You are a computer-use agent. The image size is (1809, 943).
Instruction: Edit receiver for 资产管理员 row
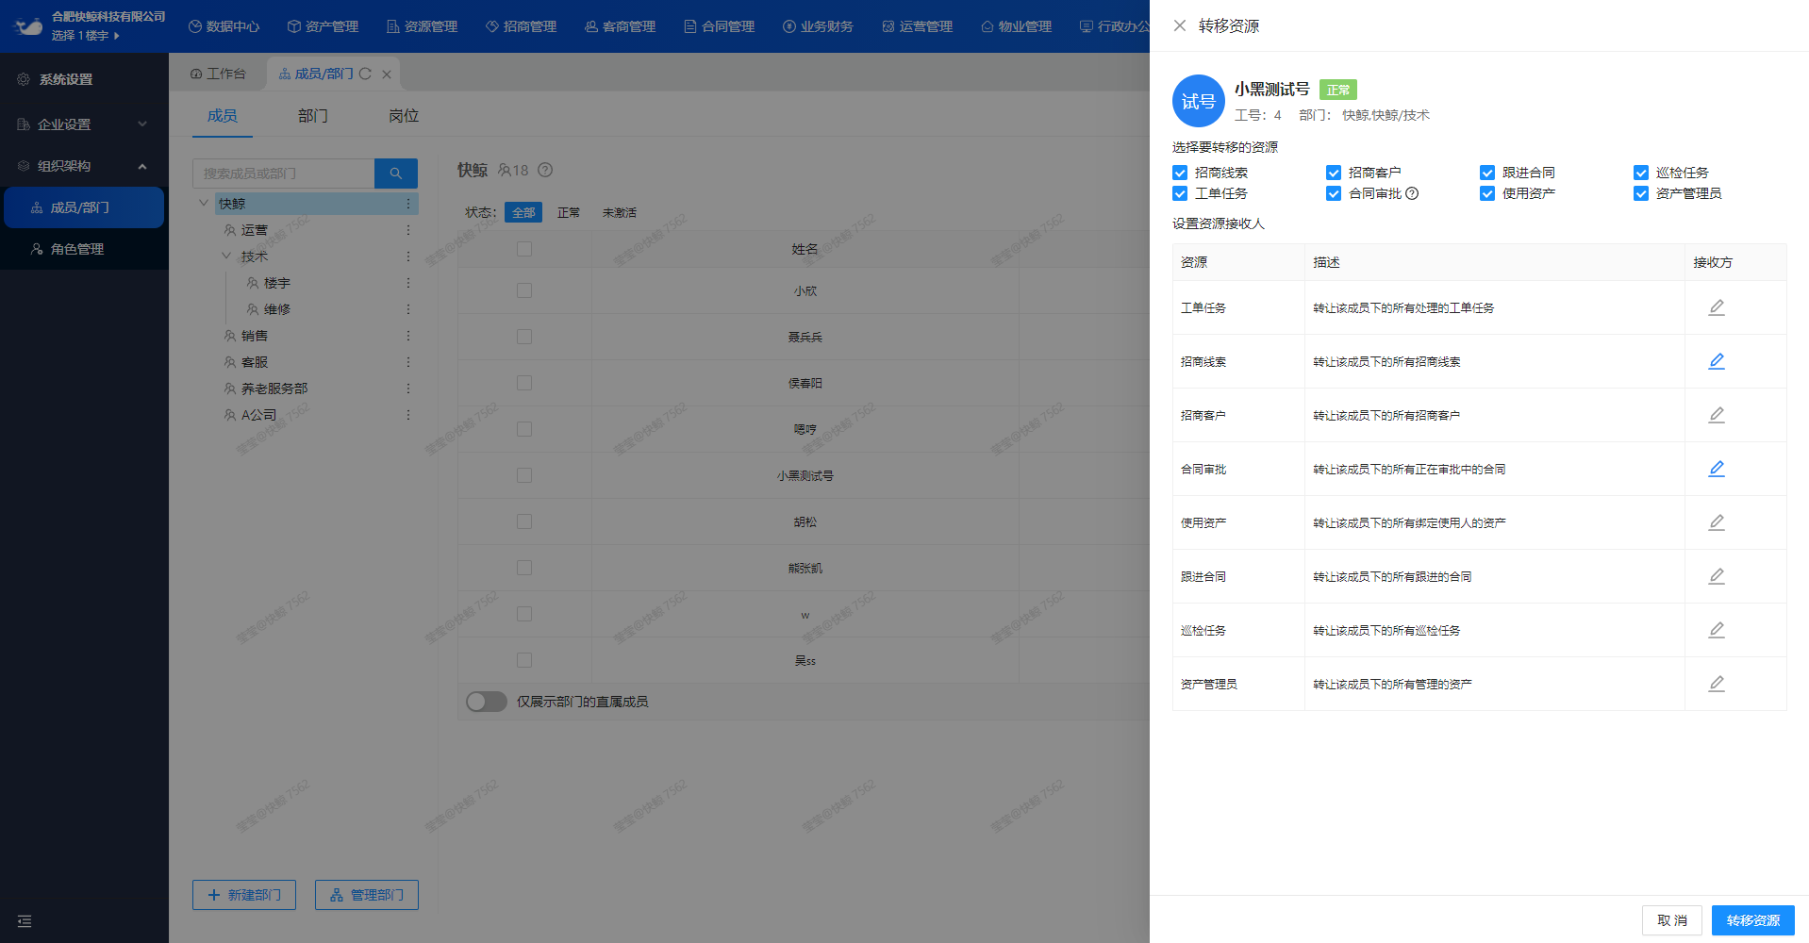pos(1716,684)
